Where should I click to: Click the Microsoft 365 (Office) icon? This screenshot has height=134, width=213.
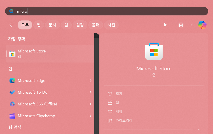(12, 104)
